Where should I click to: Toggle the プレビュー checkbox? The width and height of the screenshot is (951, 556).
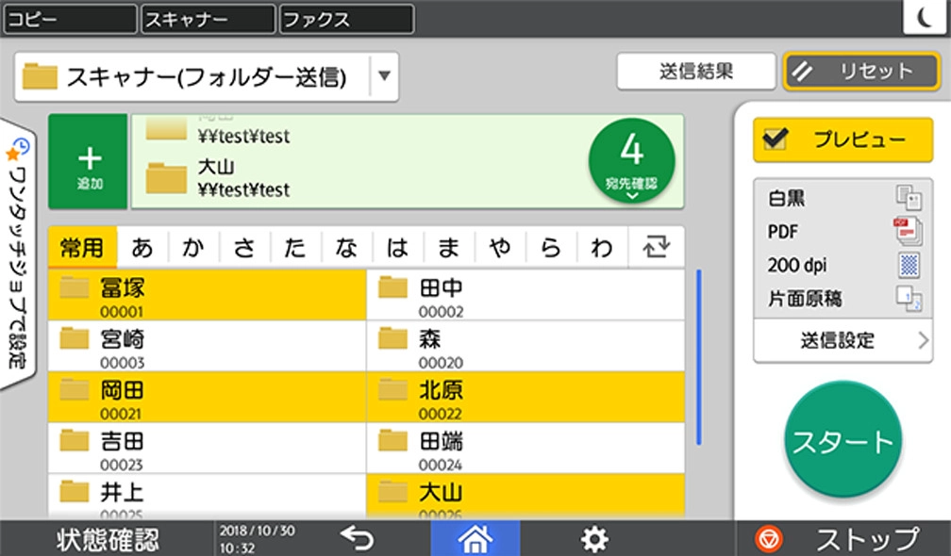(778, 139)
